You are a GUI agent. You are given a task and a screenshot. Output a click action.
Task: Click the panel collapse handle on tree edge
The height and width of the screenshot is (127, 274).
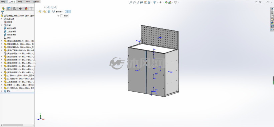coord(35,63)
